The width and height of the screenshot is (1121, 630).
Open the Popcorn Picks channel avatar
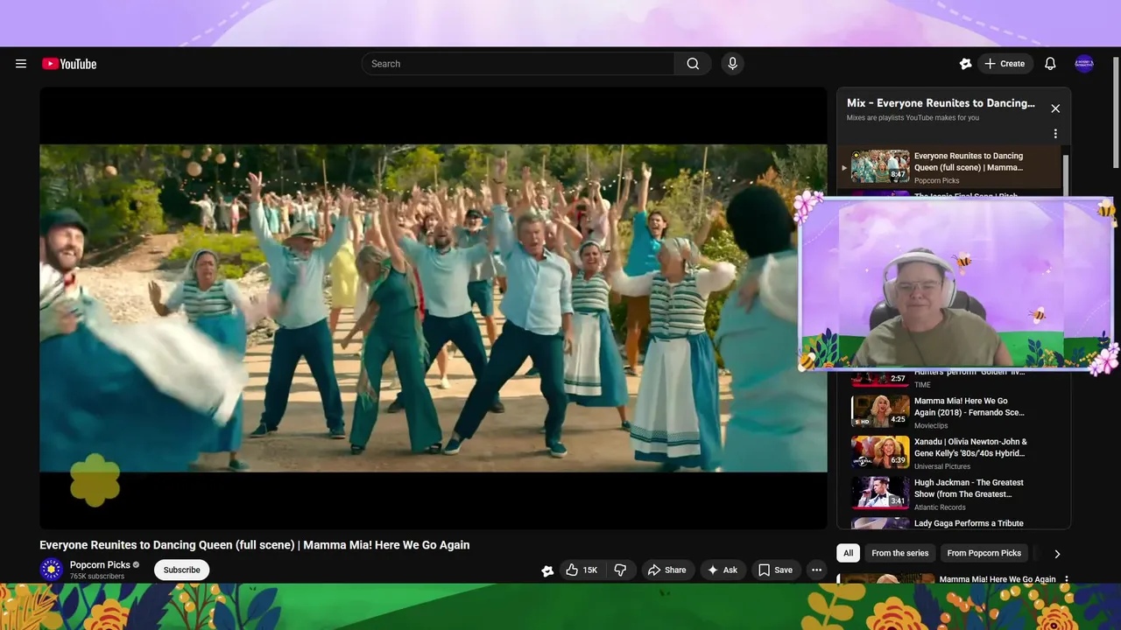coord(52,570)
